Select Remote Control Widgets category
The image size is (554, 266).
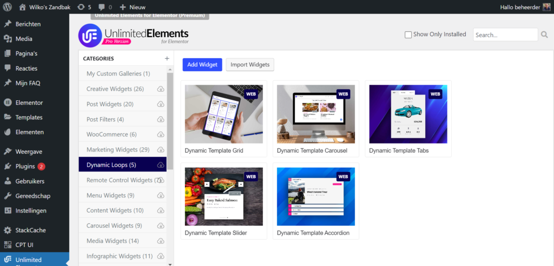point(123,180)
